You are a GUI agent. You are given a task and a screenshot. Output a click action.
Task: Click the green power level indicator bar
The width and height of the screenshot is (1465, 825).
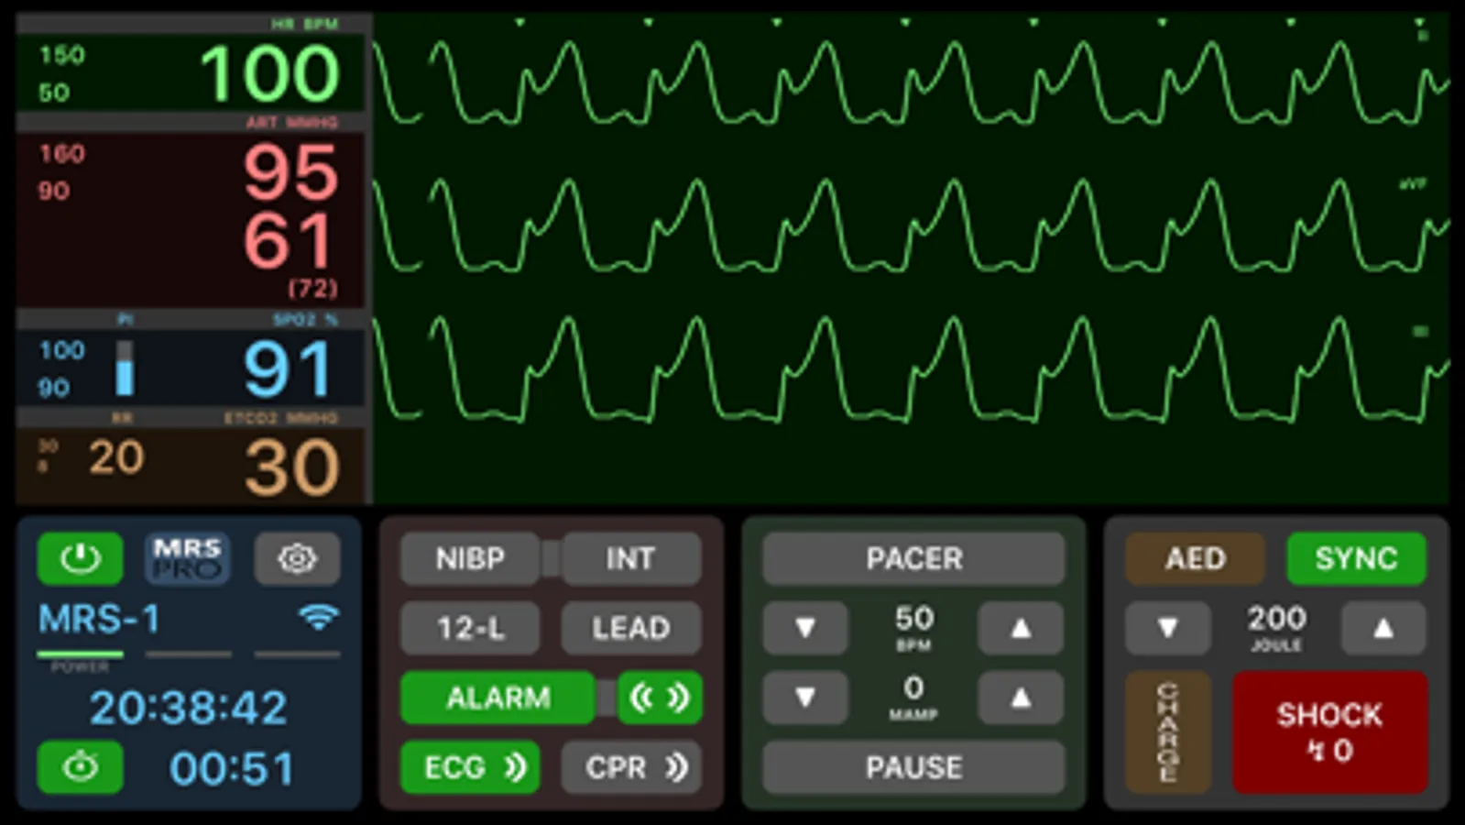coord(81,654)
